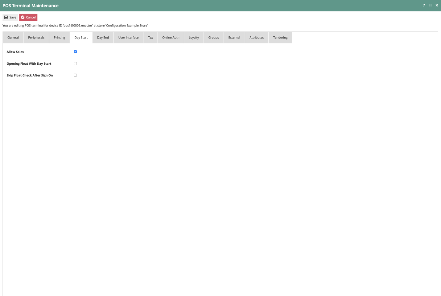Click the 'POS Terminal Maintenance' title
The height and width of the screenshot is (296, 441).
tap(31, 6)
